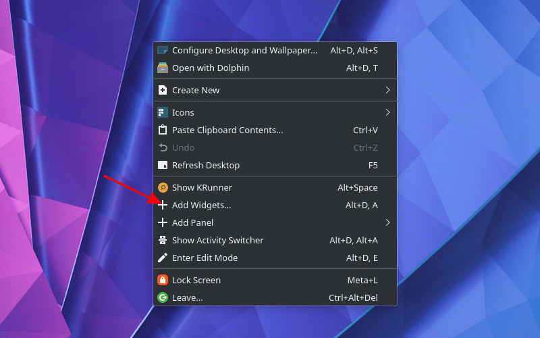540x338 pixels.
Task: Click the Create New document-plus icon
Action: pyautogui.click(x=162, y=91)
